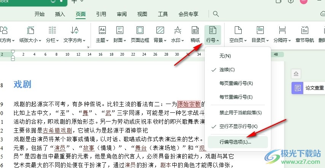Click the theme (主题) icon
325x168 pixels.
tap(102, 30)
